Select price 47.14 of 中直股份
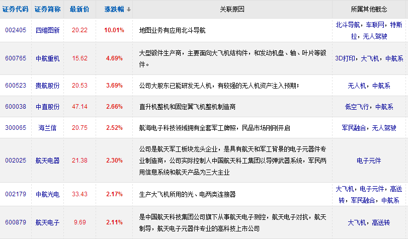 click(79, 107)
